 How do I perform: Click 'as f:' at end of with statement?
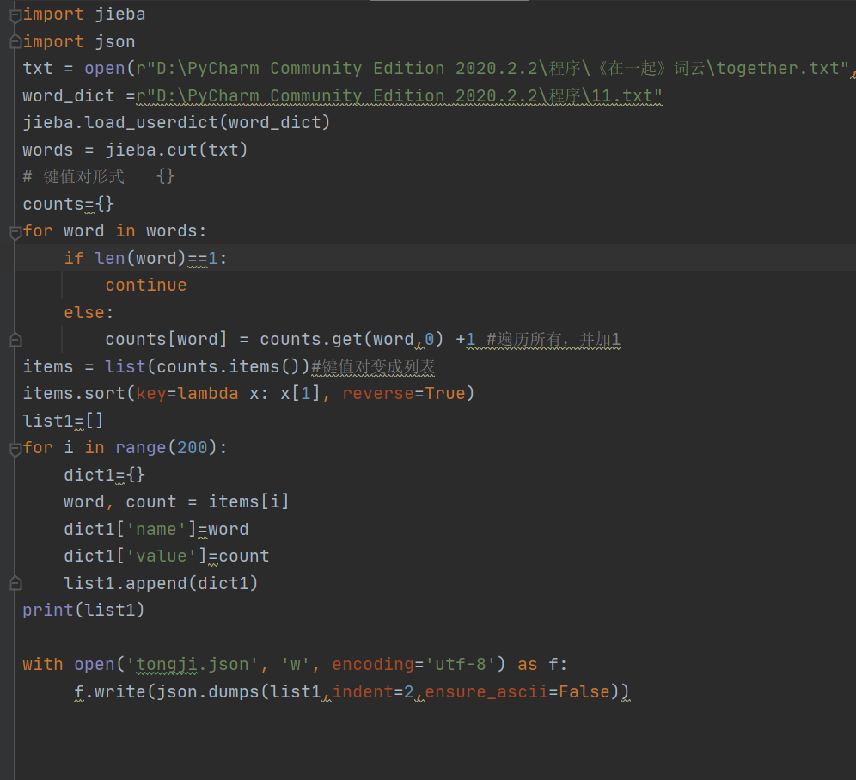pos(542,664)
